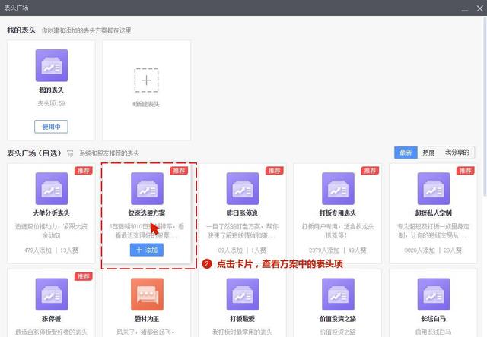Viewport: 487px width, 337px height.
Task: Click the dashed plus icon to create a header
Action: click(x=146, y=80)
